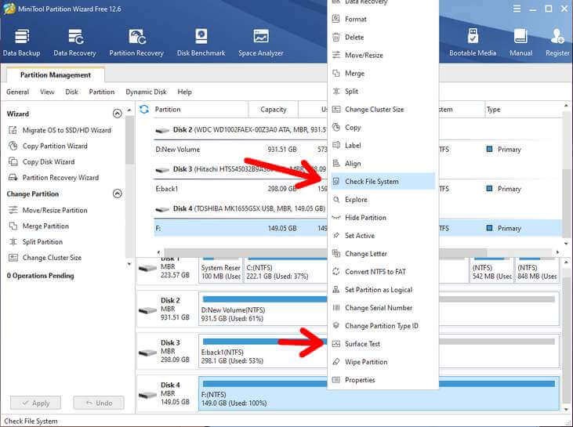Screen dimensions: 573x427
Task: Choose Move/Resize Partition in sidebar
Action: click(48, 211)
